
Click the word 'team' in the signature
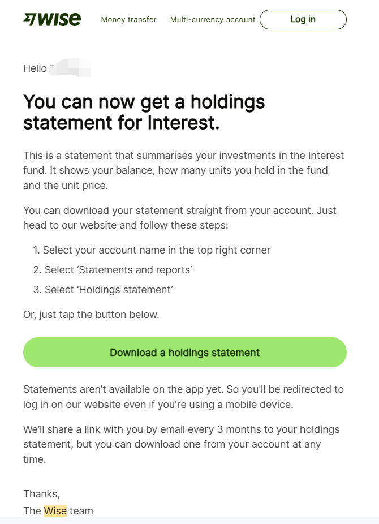click(x=81, y=510)
